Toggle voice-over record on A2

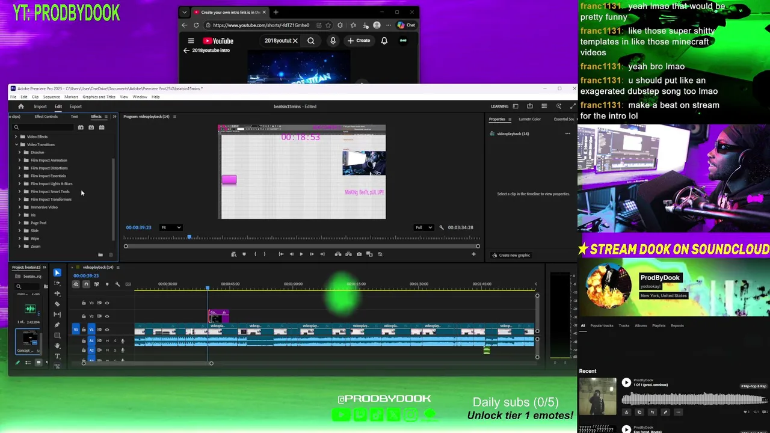[x=123, y=349]
